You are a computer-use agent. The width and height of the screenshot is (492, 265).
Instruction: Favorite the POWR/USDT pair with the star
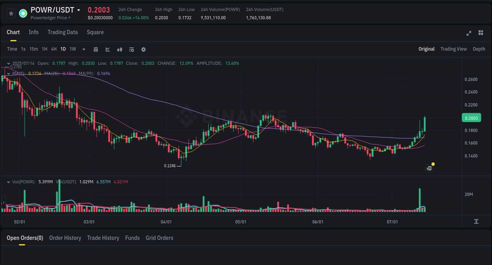coord(11,13)
